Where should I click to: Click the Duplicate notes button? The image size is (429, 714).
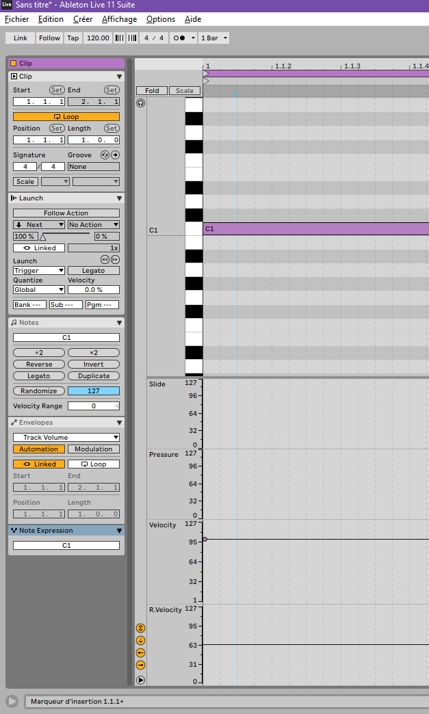click(93, 376)
